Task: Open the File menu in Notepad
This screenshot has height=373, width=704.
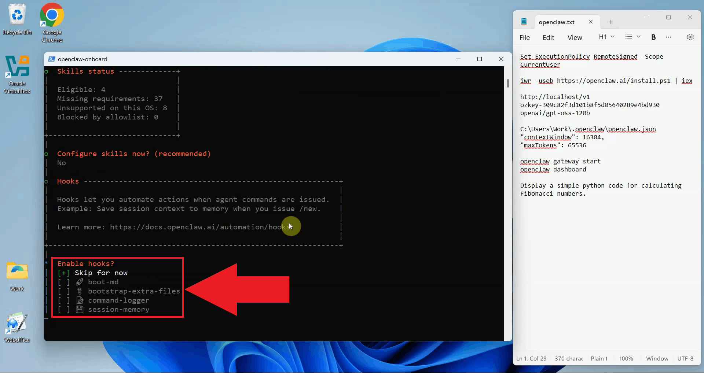Action: click(524, 37)
